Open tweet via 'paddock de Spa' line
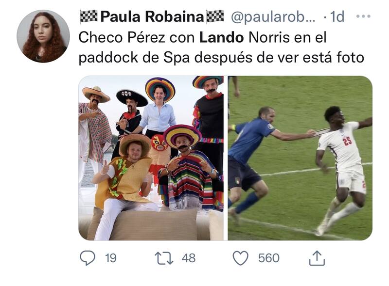 [x=134, y=58]
